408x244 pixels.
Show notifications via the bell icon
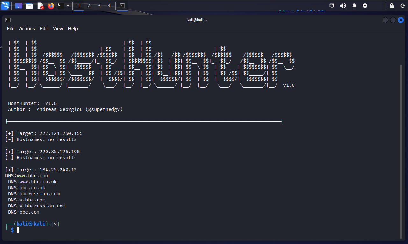coord(354,6)
